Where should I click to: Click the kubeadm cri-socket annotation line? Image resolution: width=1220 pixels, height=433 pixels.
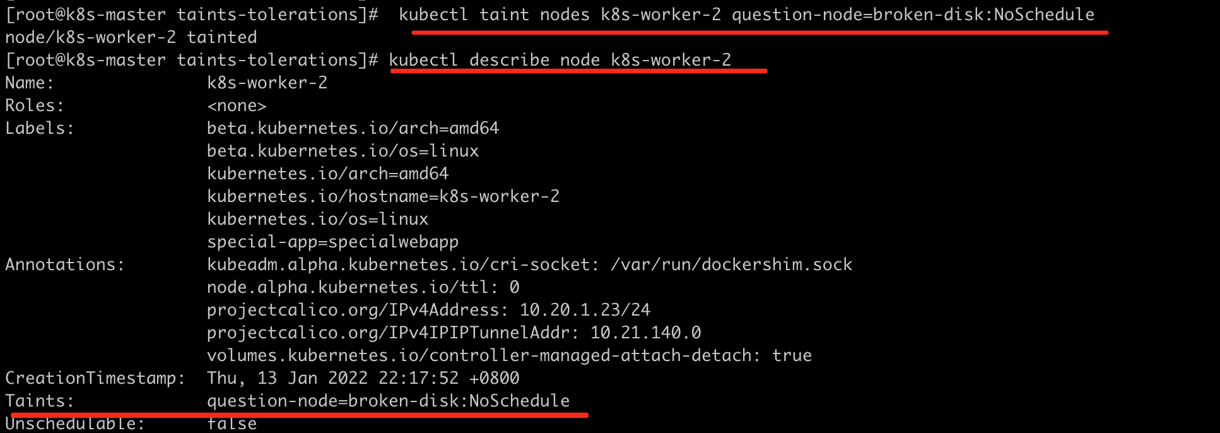point(529,264)
